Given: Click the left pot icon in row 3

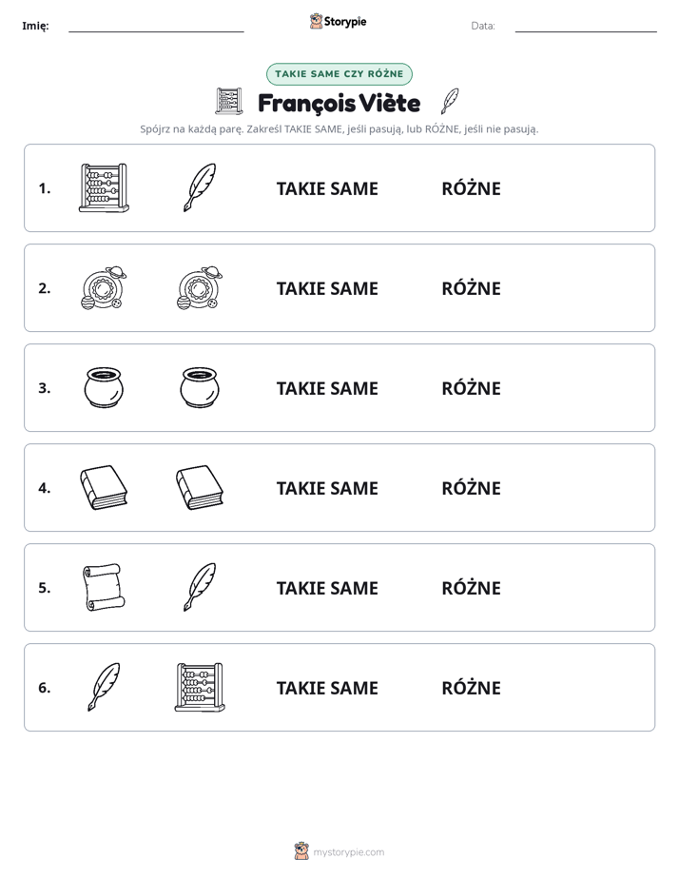Looking at the screenshot, I should tap(104, 387).
